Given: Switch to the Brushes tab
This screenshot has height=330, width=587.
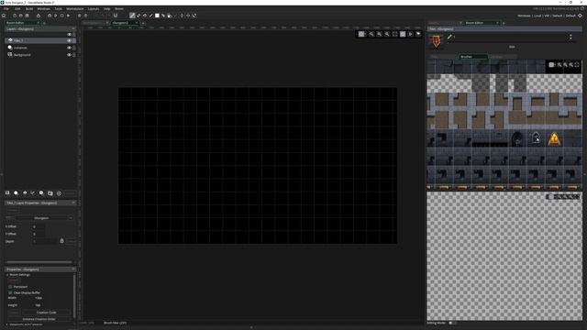Looking at the screenshot, I should pos(473,57).
